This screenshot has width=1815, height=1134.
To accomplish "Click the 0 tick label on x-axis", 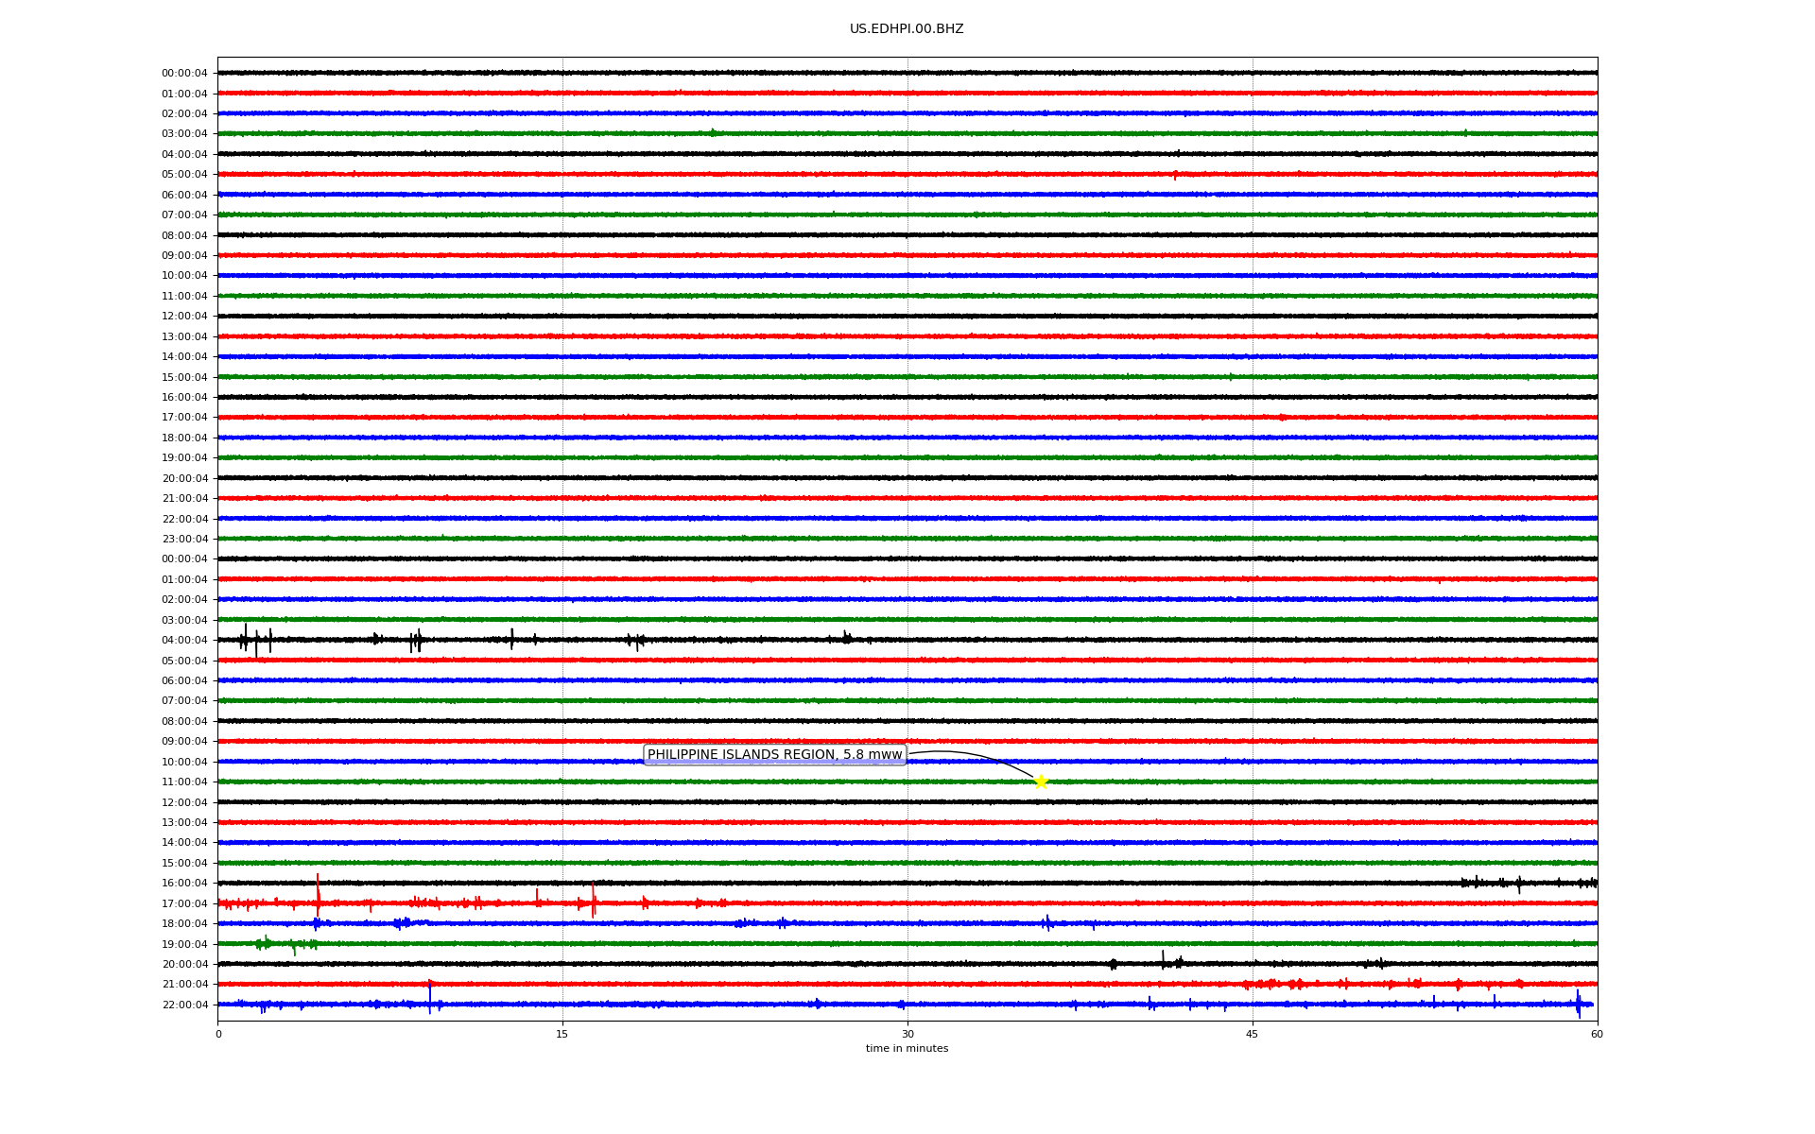I will (x=218, y=1034).
